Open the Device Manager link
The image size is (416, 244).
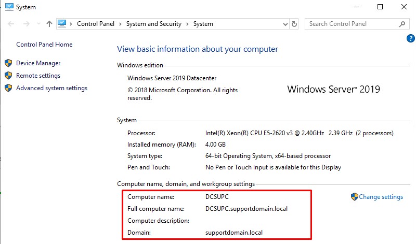(x=38, y=63)
